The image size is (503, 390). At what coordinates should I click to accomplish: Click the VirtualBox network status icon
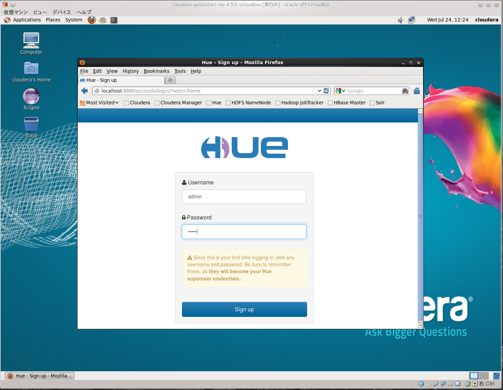pos(443,384)
